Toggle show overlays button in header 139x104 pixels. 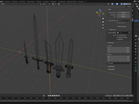[x=117, y=4]
